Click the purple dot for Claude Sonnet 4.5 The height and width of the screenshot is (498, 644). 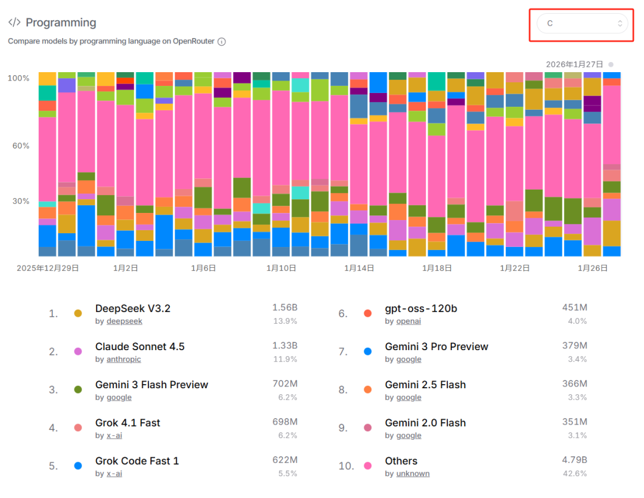[78, 351]
